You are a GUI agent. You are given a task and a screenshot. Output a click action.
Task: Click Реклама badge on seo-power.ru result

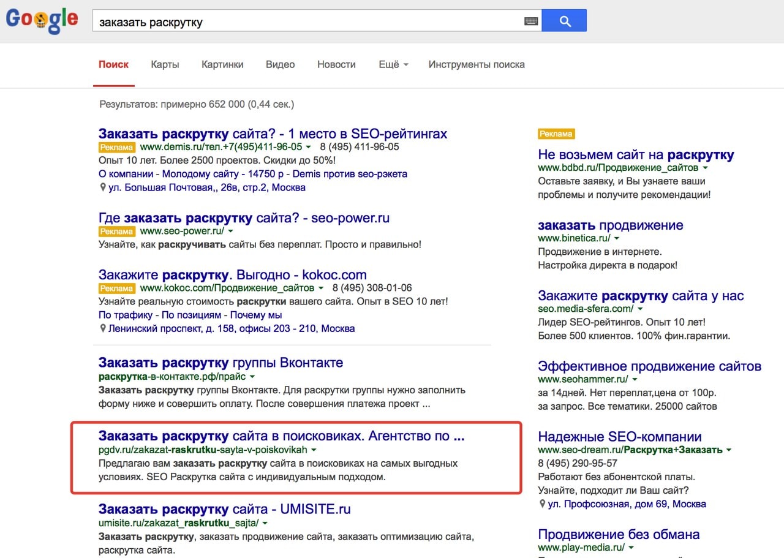click(116, 232)
